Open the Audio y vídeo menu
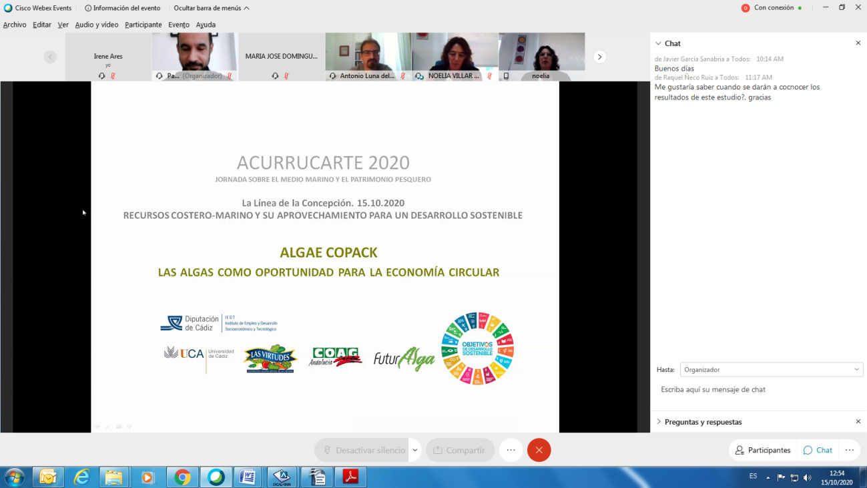867x488 pixels. tap(96, 25)
